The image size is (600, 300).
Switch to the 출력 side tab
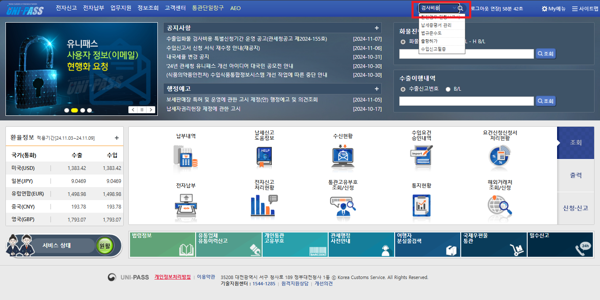click(576, 175)
